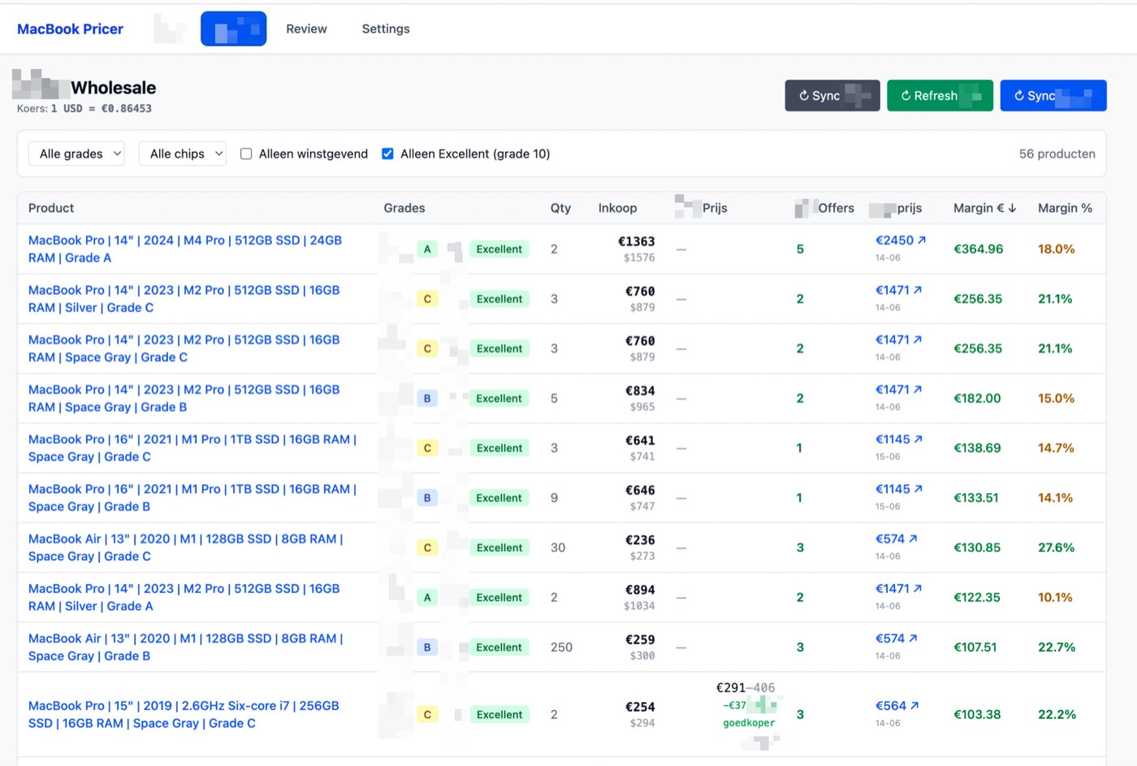Viewport: 1137px width, 766px height.
Task: Click the Koers exchange rate text
Action: click(84, 108)
